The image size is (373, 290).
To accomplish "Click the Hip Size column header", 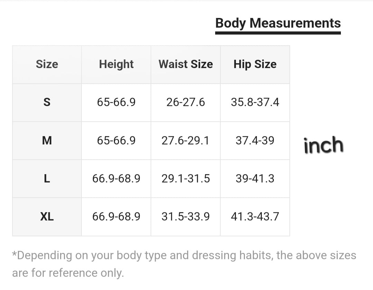I will tap(255, 64).
